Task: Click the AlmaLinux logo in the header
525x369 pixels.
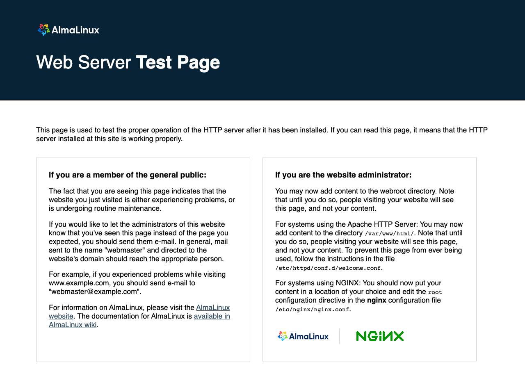Action: point(68,30)
